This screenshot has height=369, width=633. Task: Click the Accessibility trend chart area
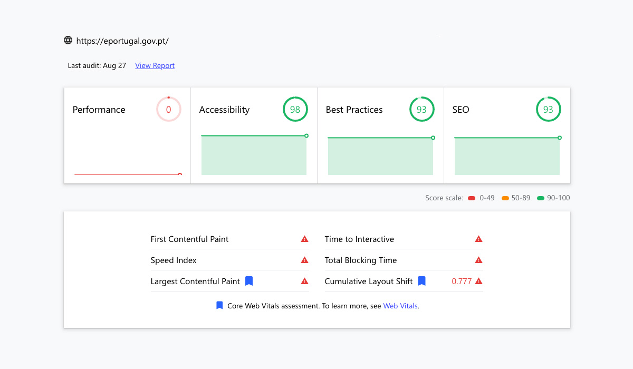[254, 156]
